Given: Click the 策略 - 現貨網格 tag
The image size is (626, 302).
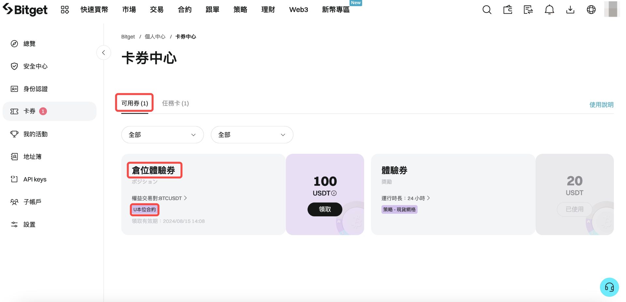Looking at the screenshot, I should click(x=399, y=209).
